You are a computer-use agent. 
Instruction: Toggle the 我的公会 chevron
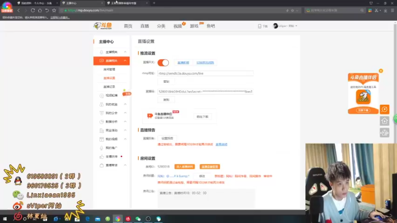pos(125,113)
